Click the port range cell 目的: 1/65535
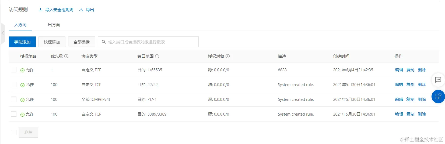445x144 pixels. pyautogui.click(x=150, y=70)
